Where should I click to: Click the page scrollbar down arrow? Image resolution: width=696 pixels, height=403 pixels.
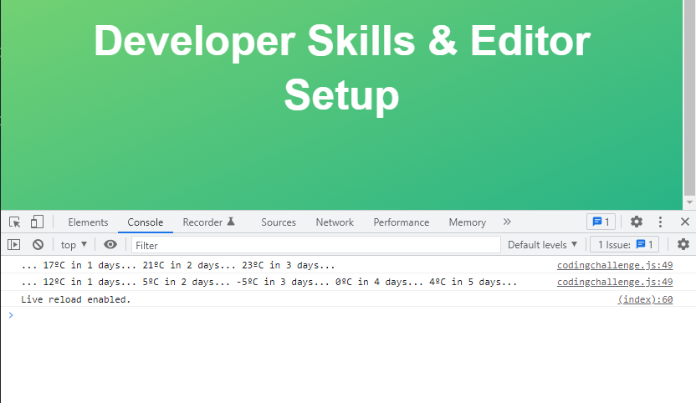tap(689, 202)
